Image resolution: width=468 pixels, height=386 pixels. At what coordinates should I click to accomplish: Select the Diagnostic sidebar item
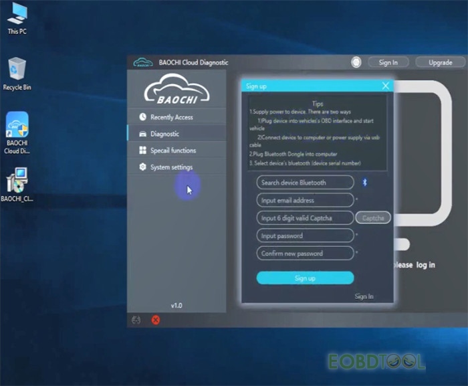click(x=164, y=134)
